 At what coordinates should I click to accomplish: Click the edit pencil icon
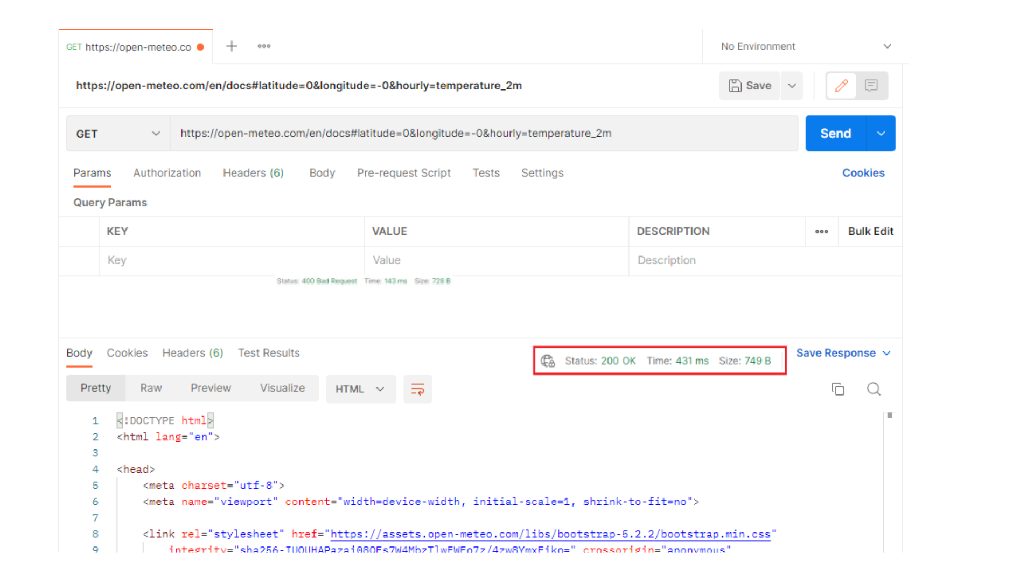pyautogui.click(x=841, y=86)
